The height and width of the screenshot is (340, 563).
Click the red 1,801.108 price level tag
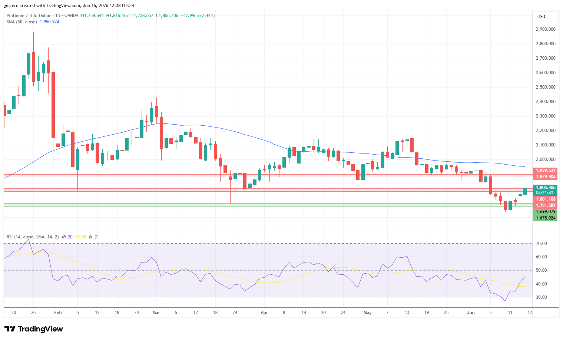[x=546, y=199]
